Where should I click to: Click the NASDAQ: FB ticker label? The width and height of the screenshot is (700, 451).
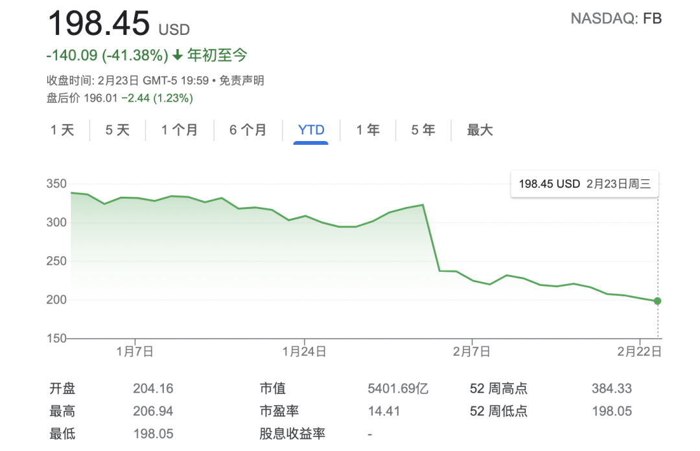point(616,19)
